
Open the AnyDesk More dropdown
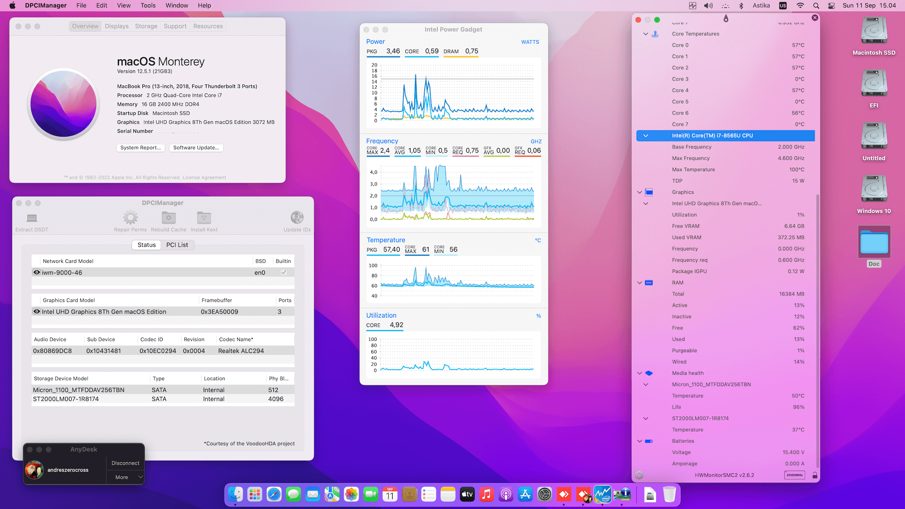tap(125, 477)
